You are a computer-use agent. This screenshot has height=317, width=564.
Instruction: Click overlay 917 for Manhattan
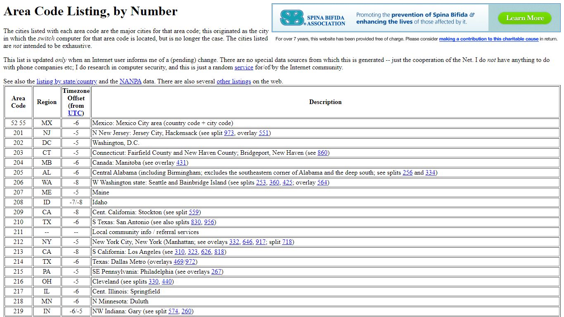tap(260, 242)
